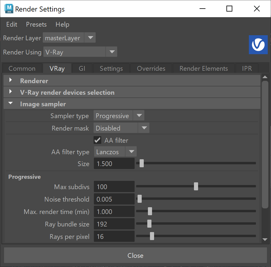Select the VRay tab

tap(57, 68)
